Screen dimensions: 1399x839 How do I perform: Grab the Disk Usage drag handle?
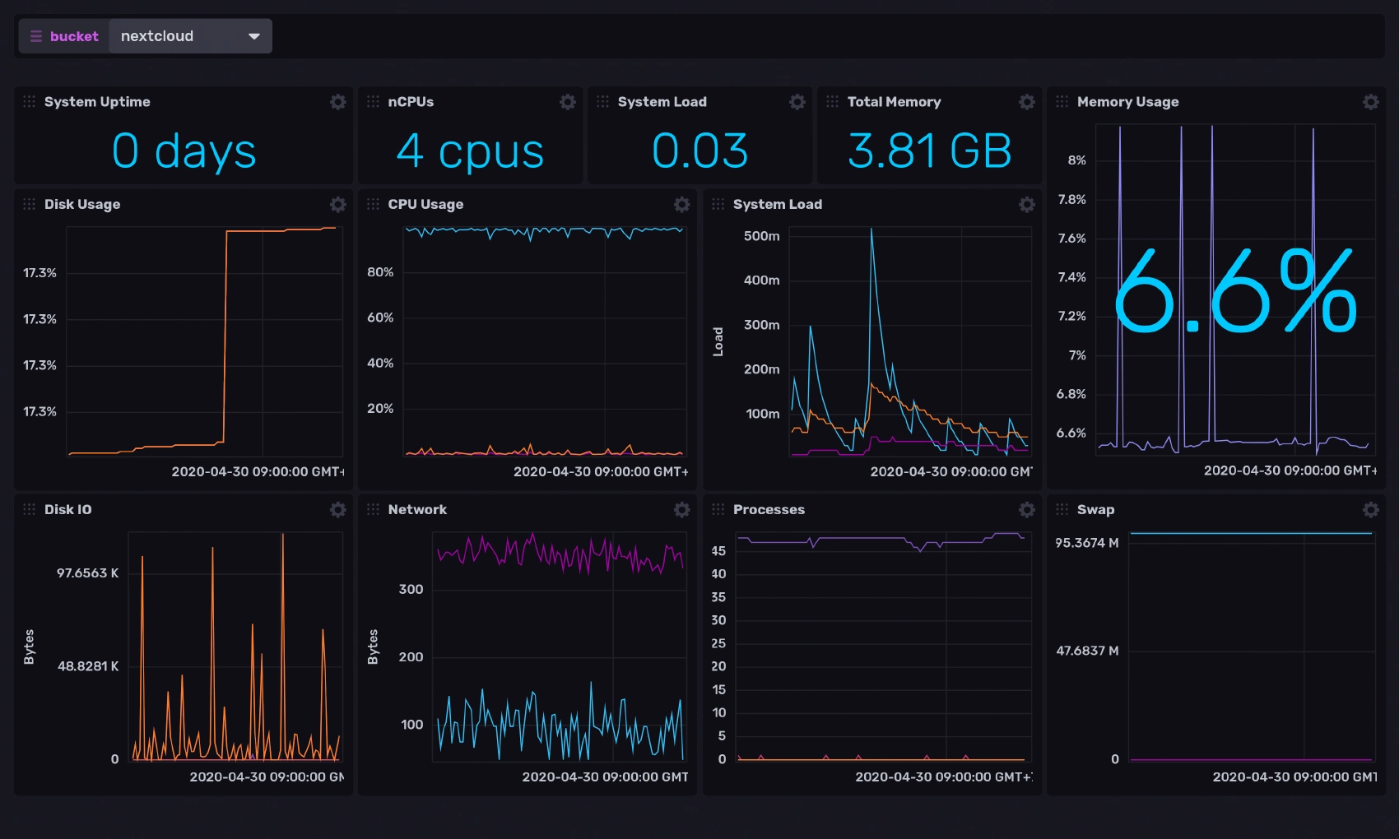30,205
